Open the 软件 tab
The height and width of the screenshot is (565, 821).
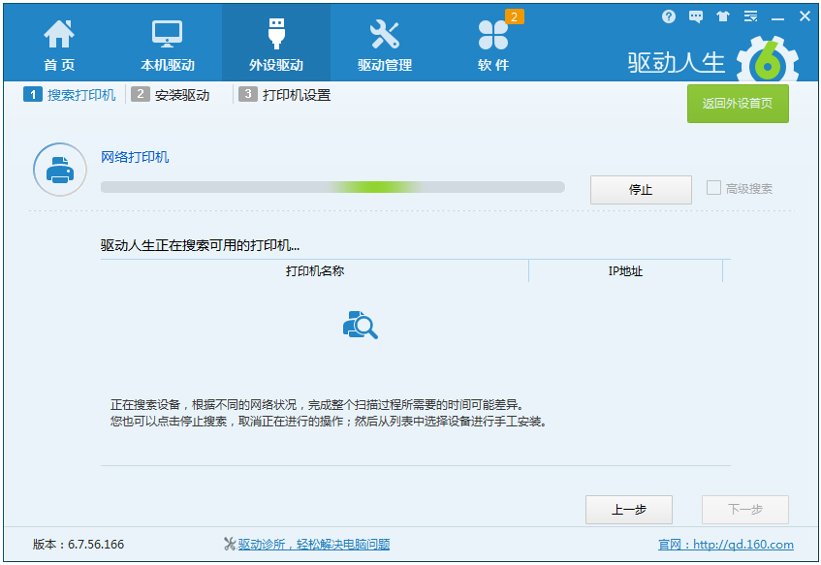493,44
